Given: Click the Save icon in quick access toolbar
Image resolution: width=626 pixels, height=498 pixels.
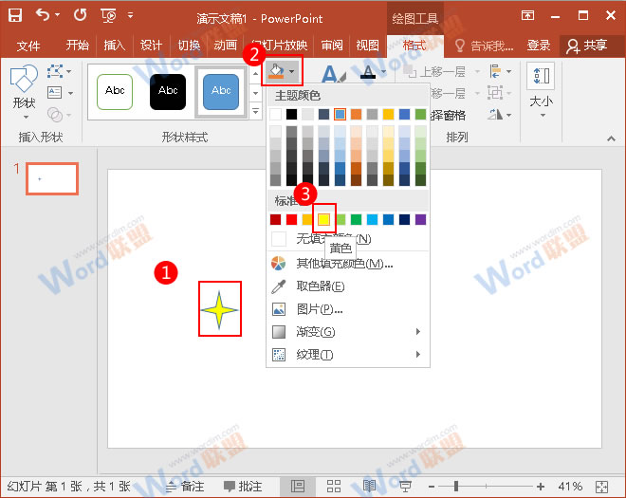Looking at the screenshot, I should (15, 15).
